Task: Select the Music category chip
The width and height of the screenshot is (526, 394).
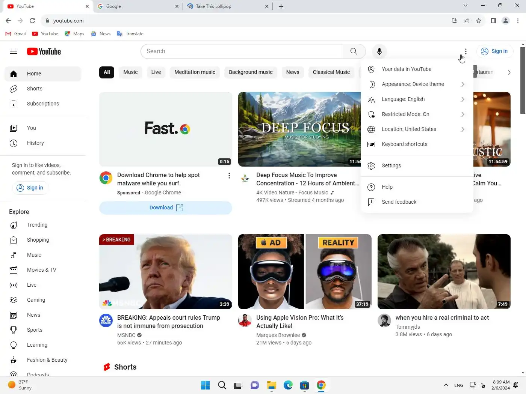Action: [x=130, y=72]
